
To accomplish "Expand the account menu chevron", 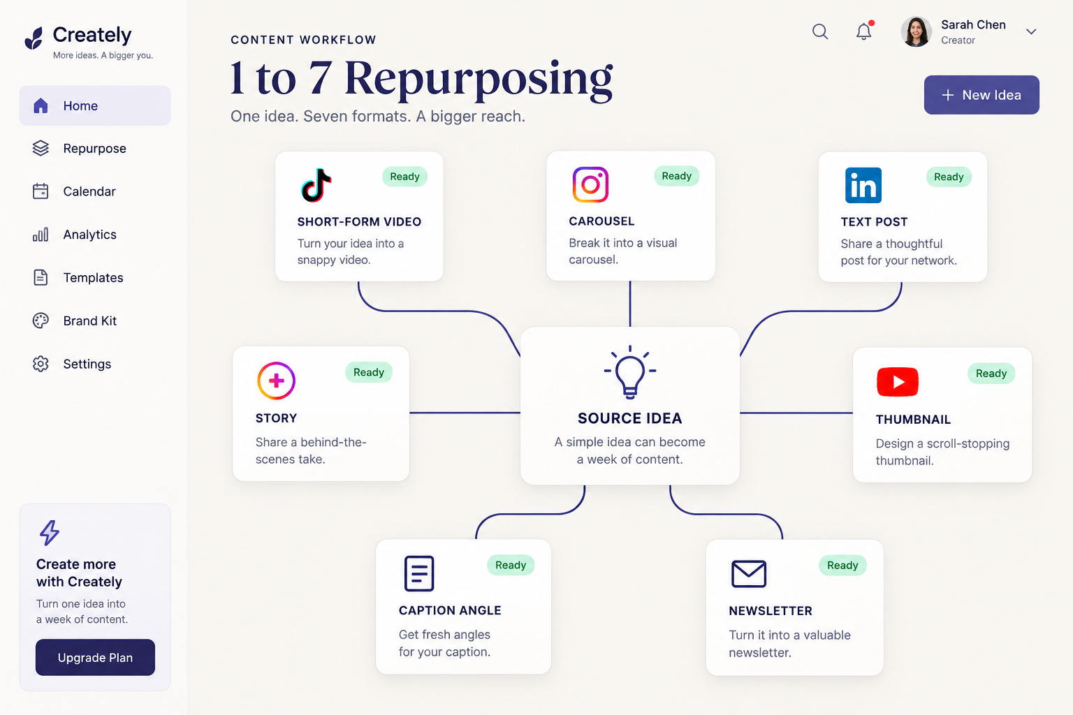I will pos(1031,31).
